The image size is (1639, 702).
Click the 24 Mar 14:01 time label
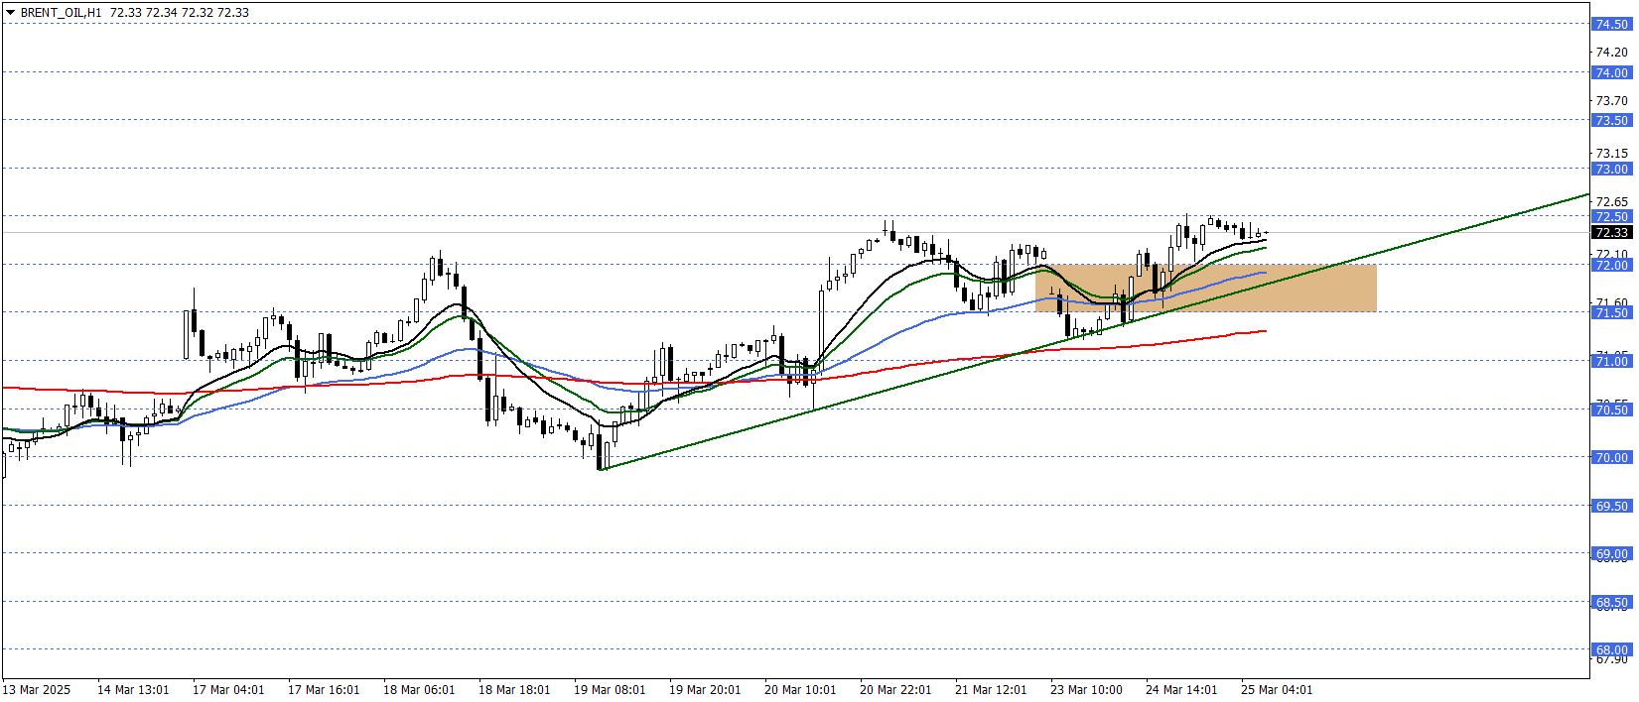click(1181, 690)
